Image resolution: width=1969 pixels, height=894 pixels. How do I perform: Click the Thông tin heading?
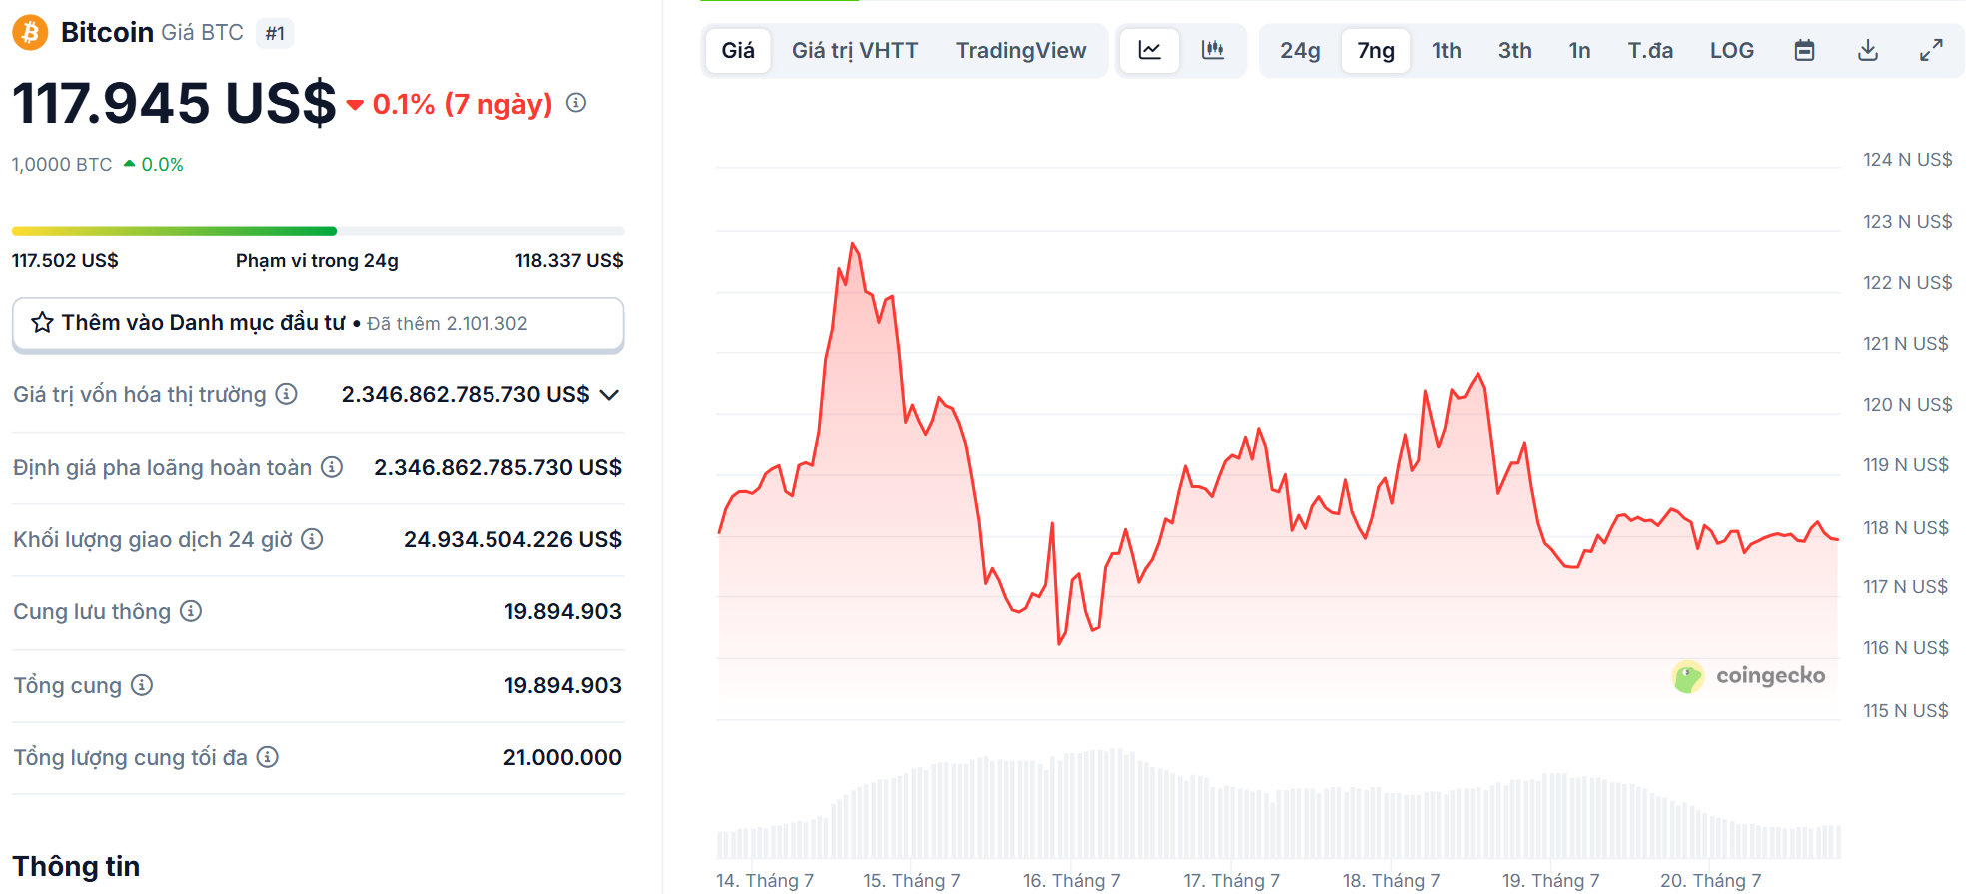click(x=76, y=866)
